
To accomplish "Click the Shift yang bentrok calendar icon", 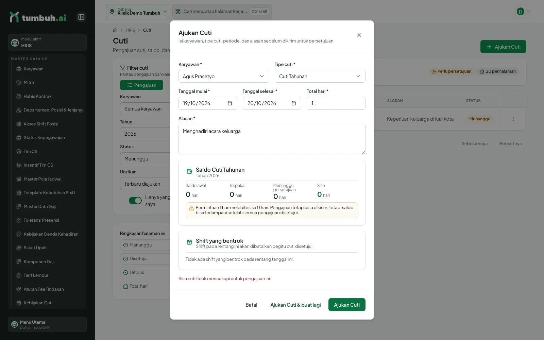I will (x=189, y=242).
